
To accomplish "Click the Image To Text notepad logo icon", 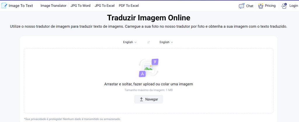I will (4, 6).
